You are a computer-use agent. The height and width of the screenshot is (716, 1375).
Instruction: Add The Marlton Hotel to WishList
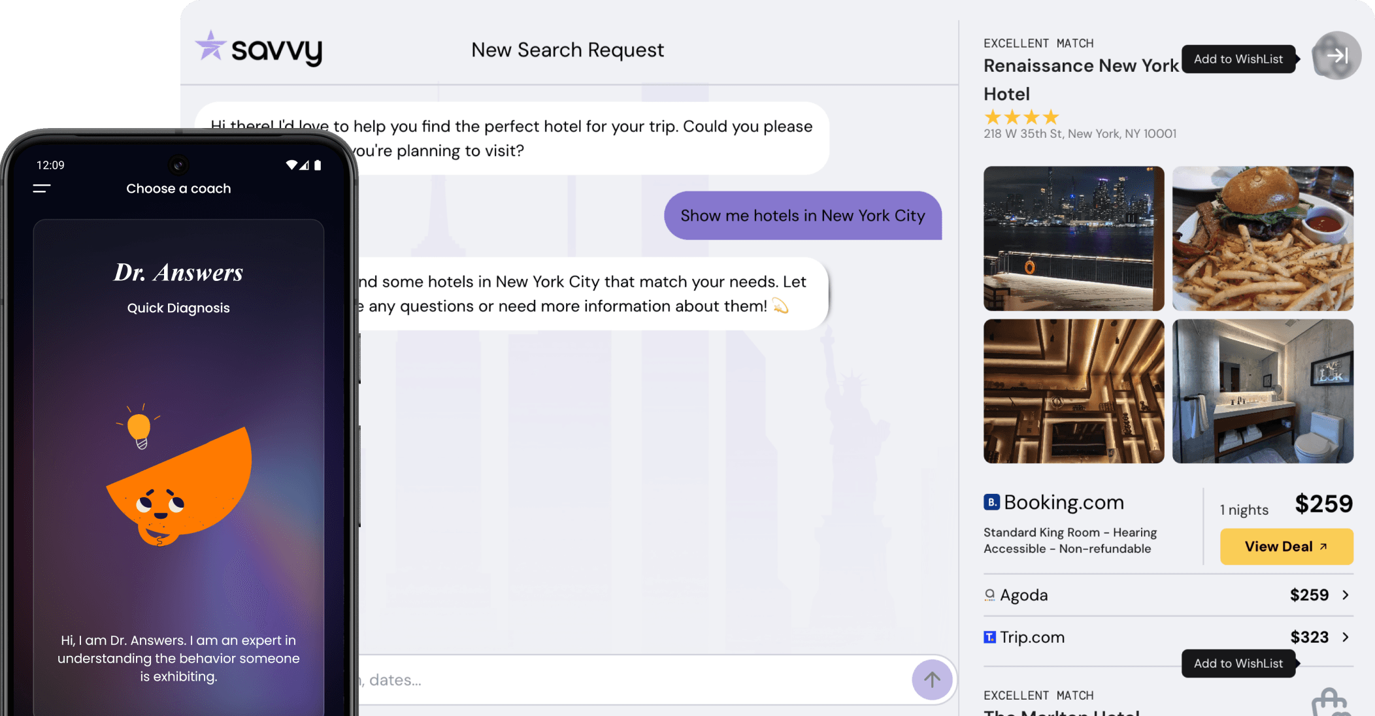pyautogui.click(x=1238, y=663)
